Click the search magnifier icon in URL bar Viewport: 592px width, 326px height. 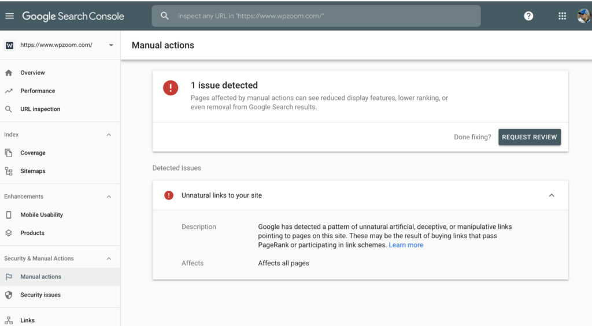165,16
